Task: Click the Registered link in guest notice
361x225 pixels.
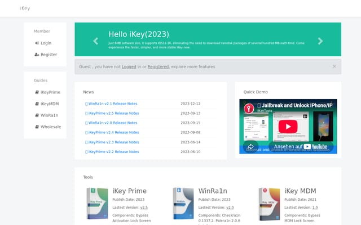Action: 158,66
